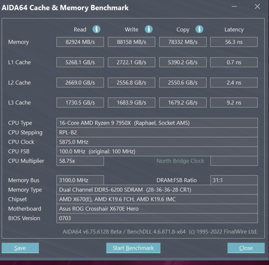Click the info icon beside Write

pos(149,29)
